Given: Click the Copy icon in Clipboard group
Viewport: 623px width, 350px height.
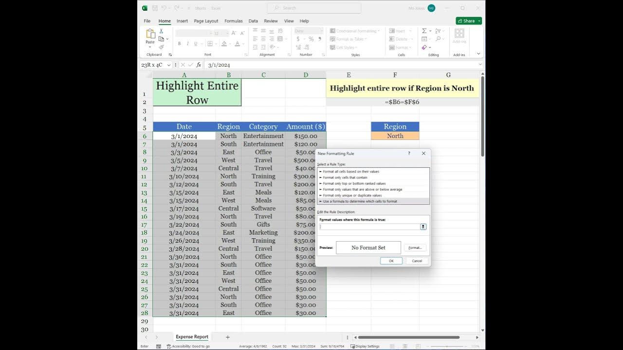Looking at the screenshot, I should coord(161,39).
